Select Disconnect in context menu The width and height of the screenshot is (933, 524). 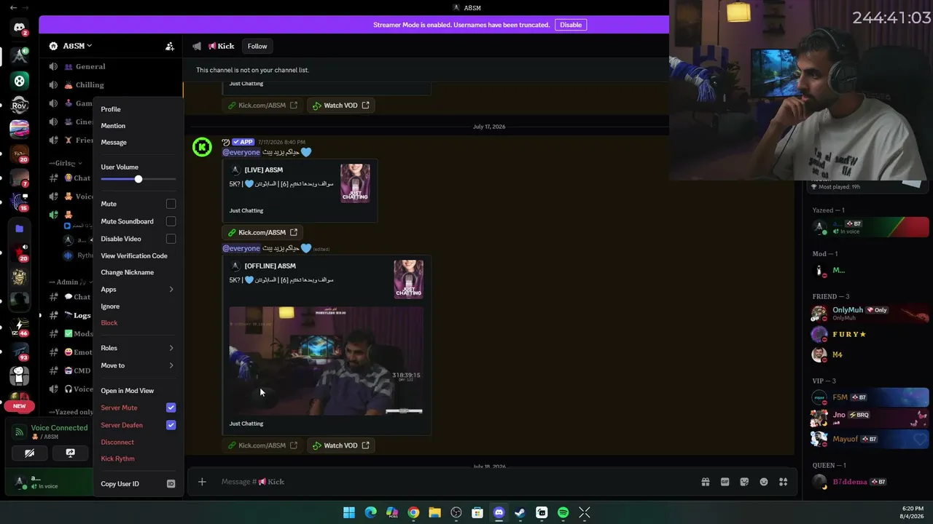tap(138, 442)
